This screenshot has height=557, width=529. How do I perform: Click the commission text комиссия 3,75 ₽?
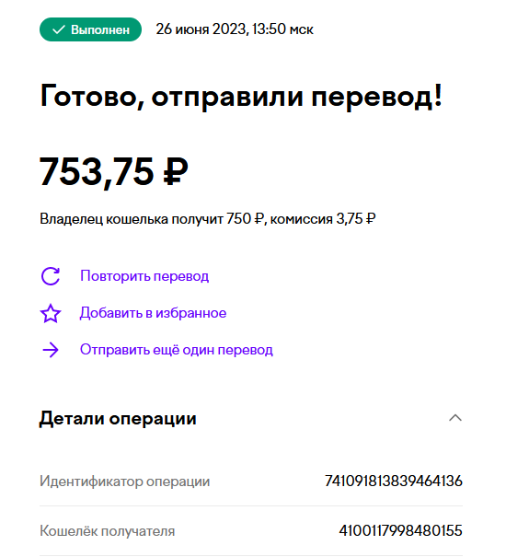pyautogui.click(x=323, y=219)
